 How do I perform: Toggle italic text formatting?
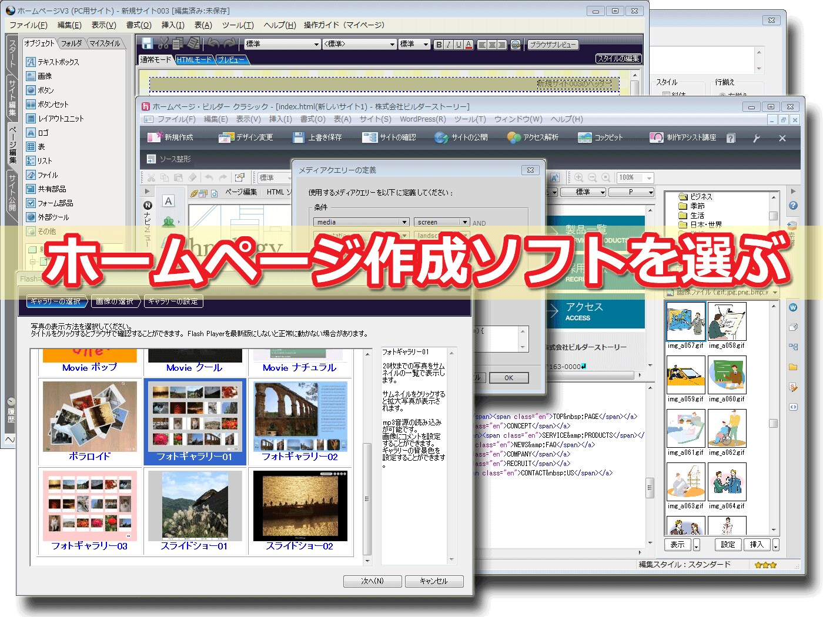click(448, 44)
